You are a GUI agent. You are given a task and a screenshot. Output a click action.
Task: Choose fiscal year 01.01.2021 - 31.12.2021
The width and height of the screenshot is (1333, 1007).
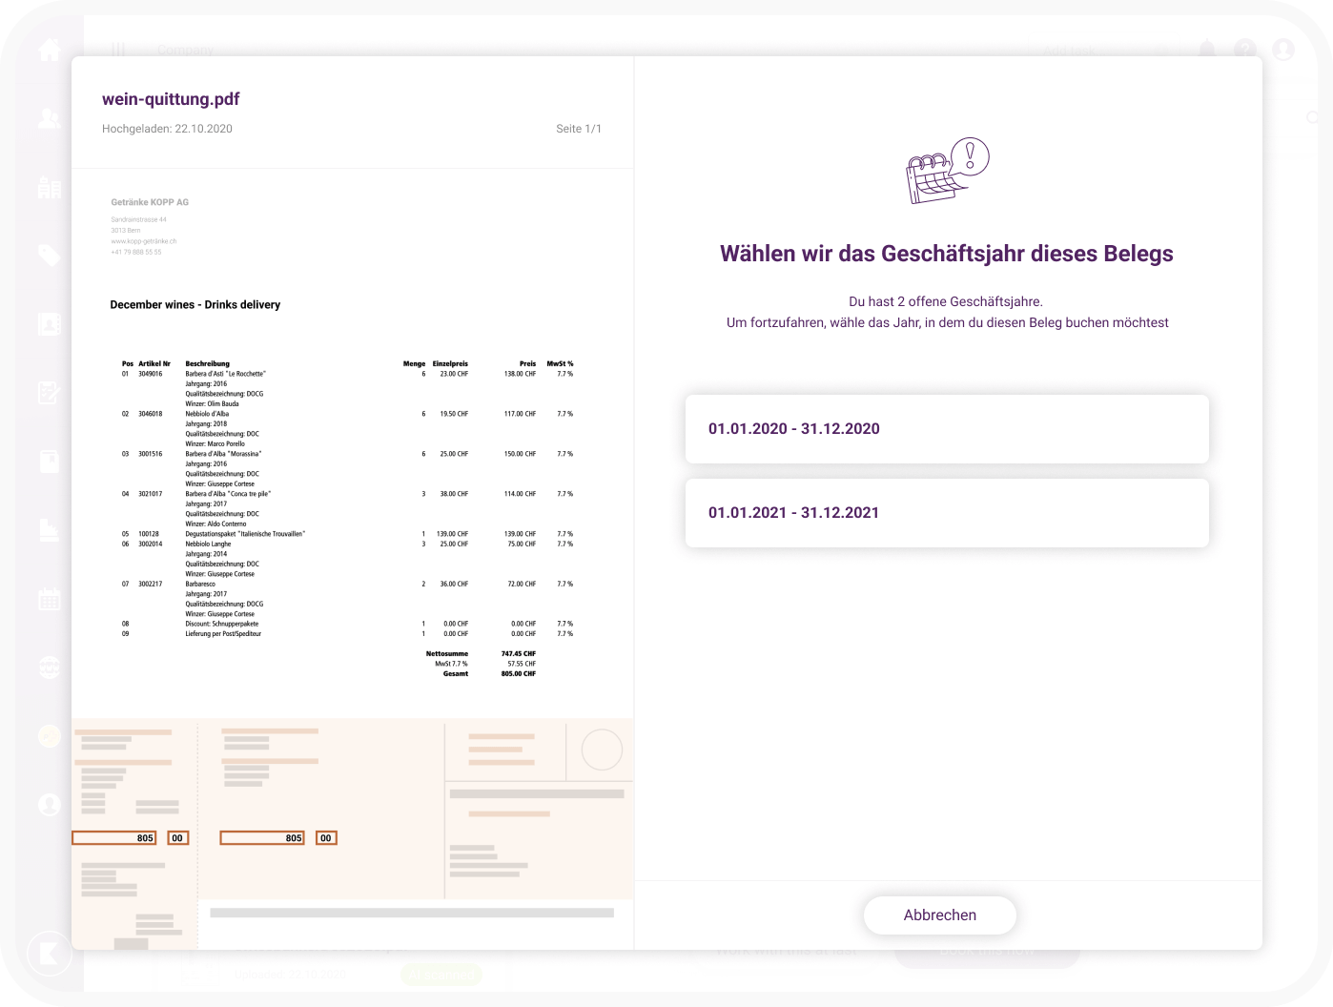947,513
